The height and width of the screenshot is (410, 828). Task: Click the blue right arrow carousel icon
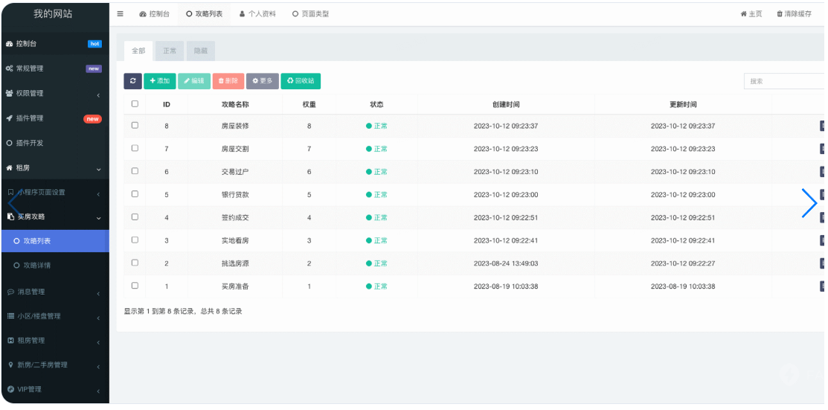[x=809, y=203]
